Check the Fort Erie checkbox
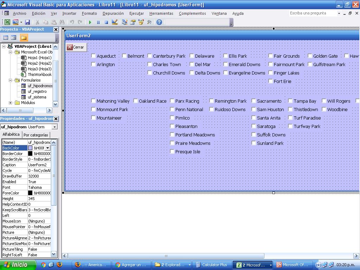 [x=270, y=81]
